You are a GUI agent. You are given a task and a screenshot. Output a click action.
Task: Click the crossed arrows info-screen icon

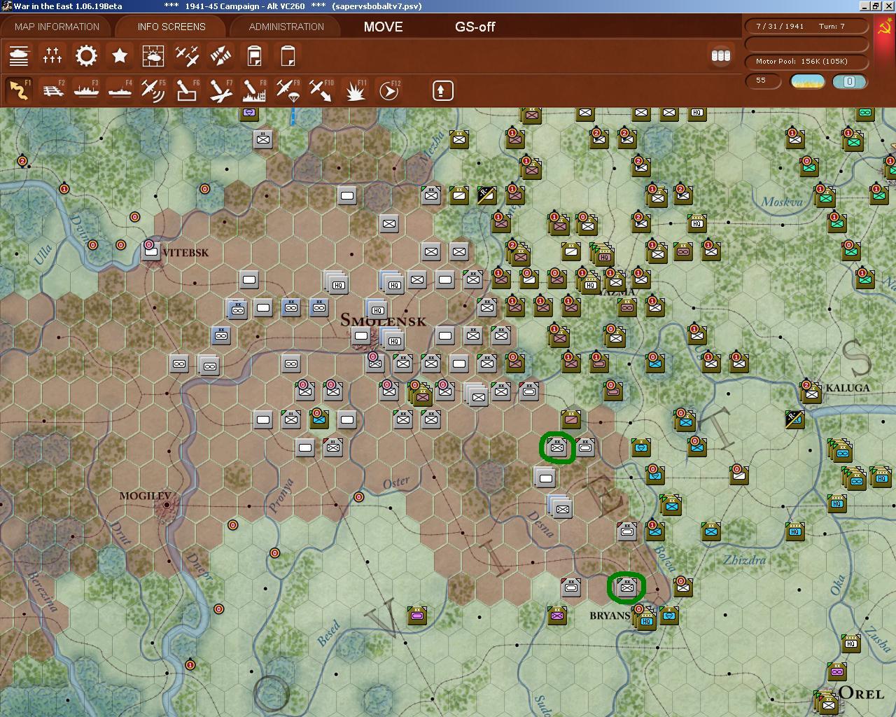(220, 55)
